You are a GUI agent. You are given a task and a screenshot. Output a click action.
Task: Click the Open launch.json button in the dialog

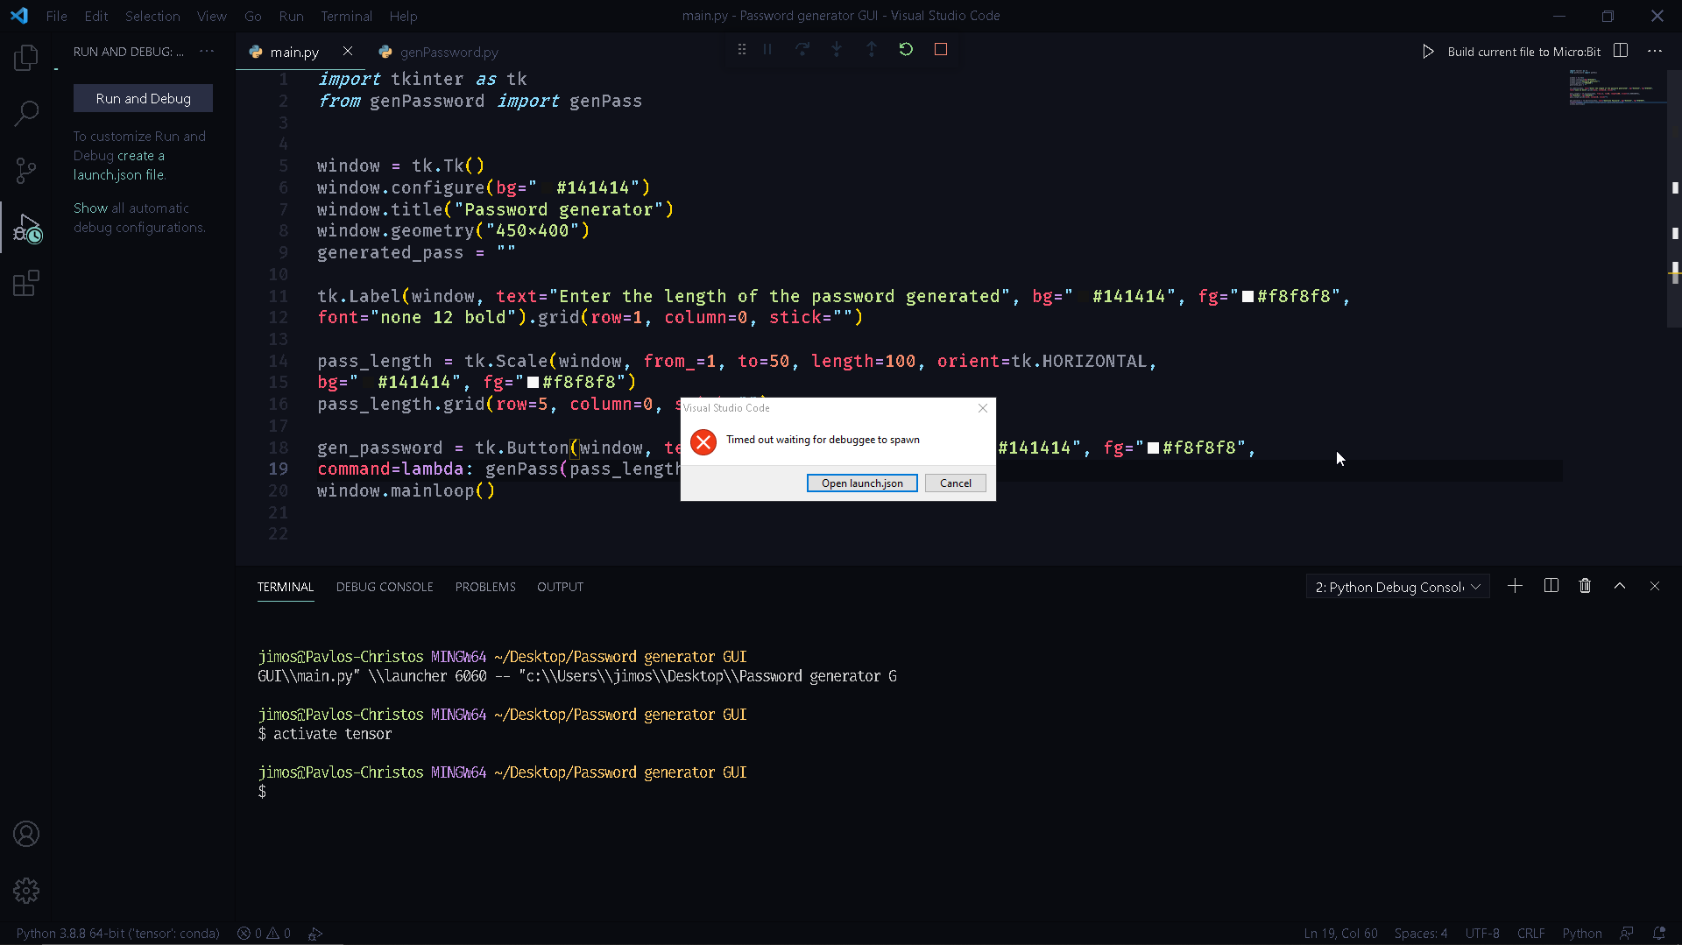tap(861, 483)
